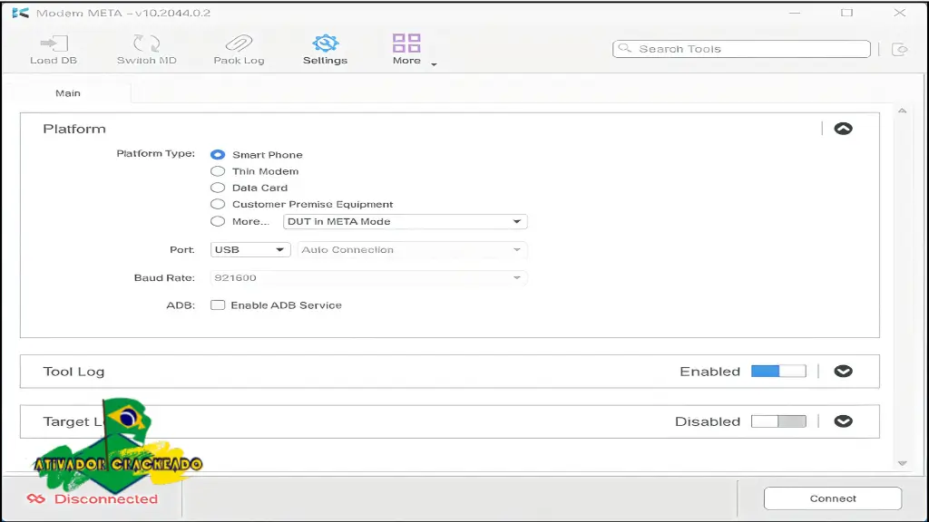Screen dimensions: 929x522
Task: Click the Disconnected status icon
Action: point(36,499)
